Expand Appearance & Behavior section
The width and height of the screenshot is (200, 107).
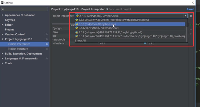[x=3, y=15]
